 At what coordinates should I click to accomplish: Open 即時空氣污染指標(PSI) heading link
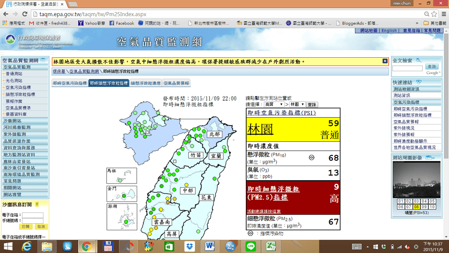282,112
